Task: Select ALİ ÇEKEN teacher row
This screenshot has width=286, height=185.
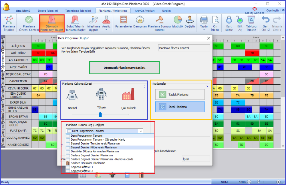Action: [x=18, y=46]
